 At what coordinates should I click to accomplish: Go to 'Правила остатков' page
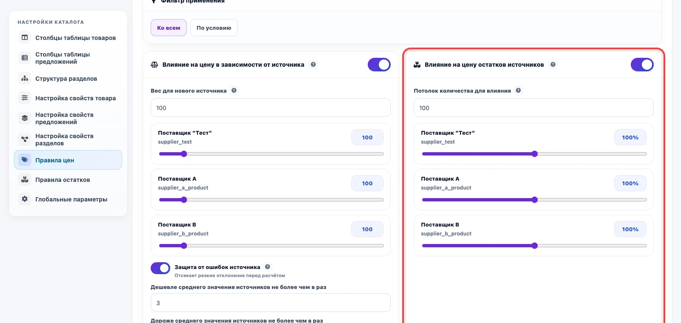[x=68, y=179]
